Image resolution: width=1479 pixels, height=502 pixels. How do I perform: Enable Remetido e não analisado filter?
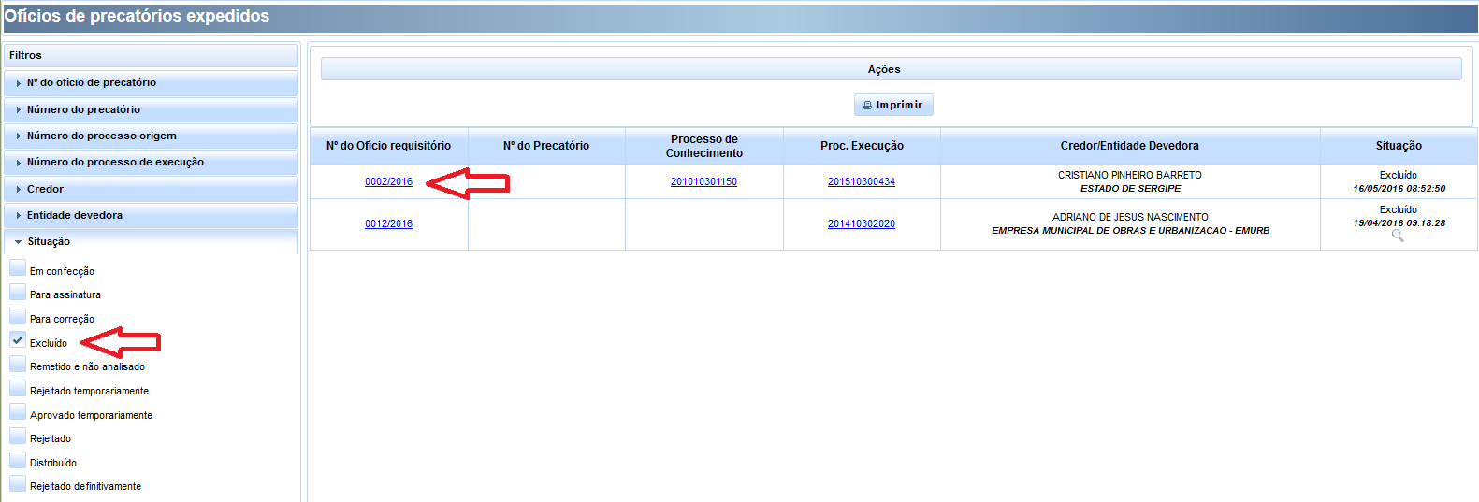pos(18,365)
